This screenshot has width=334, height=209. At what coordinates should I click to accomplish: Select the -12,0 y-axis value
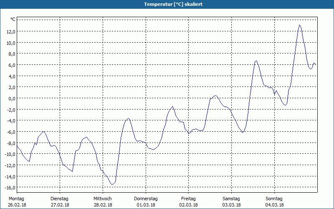click(x=10, y=165)
